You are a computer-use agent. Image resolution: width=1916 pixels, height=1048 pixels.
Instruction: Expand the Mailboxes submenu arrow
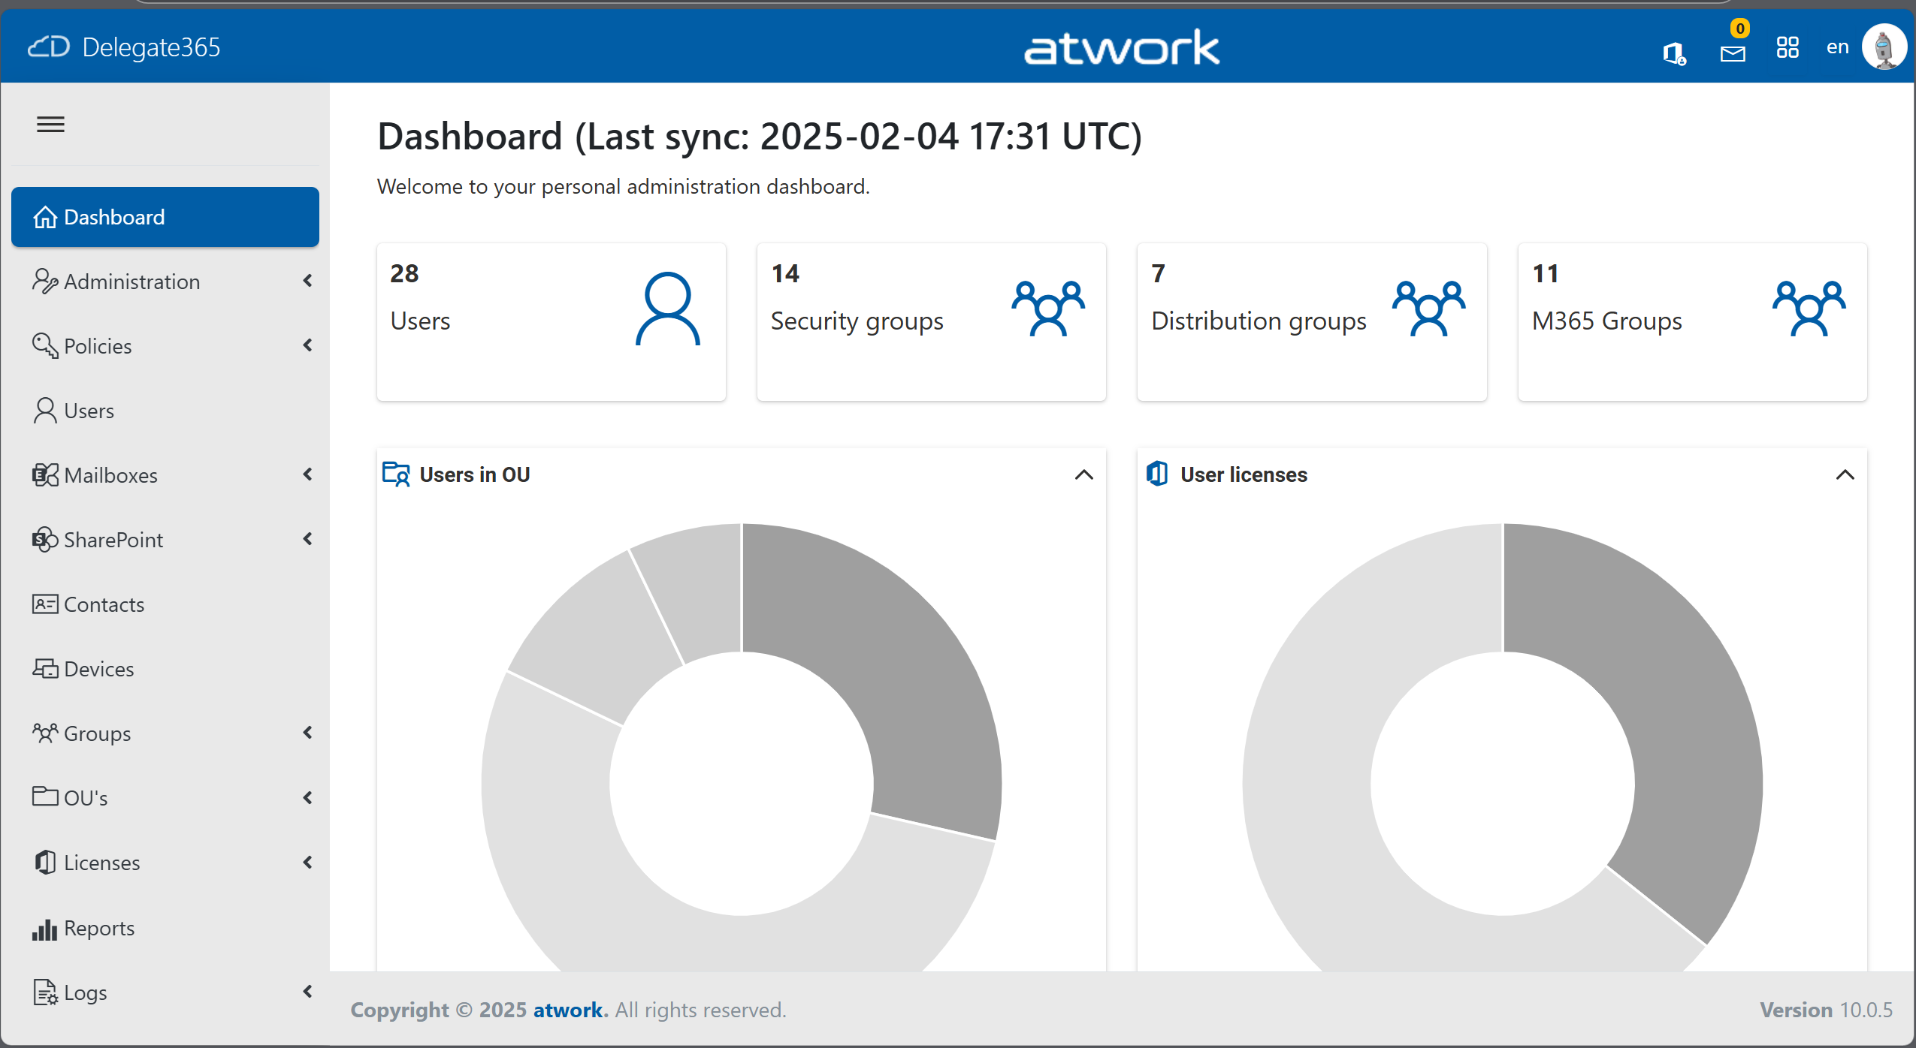307,474
